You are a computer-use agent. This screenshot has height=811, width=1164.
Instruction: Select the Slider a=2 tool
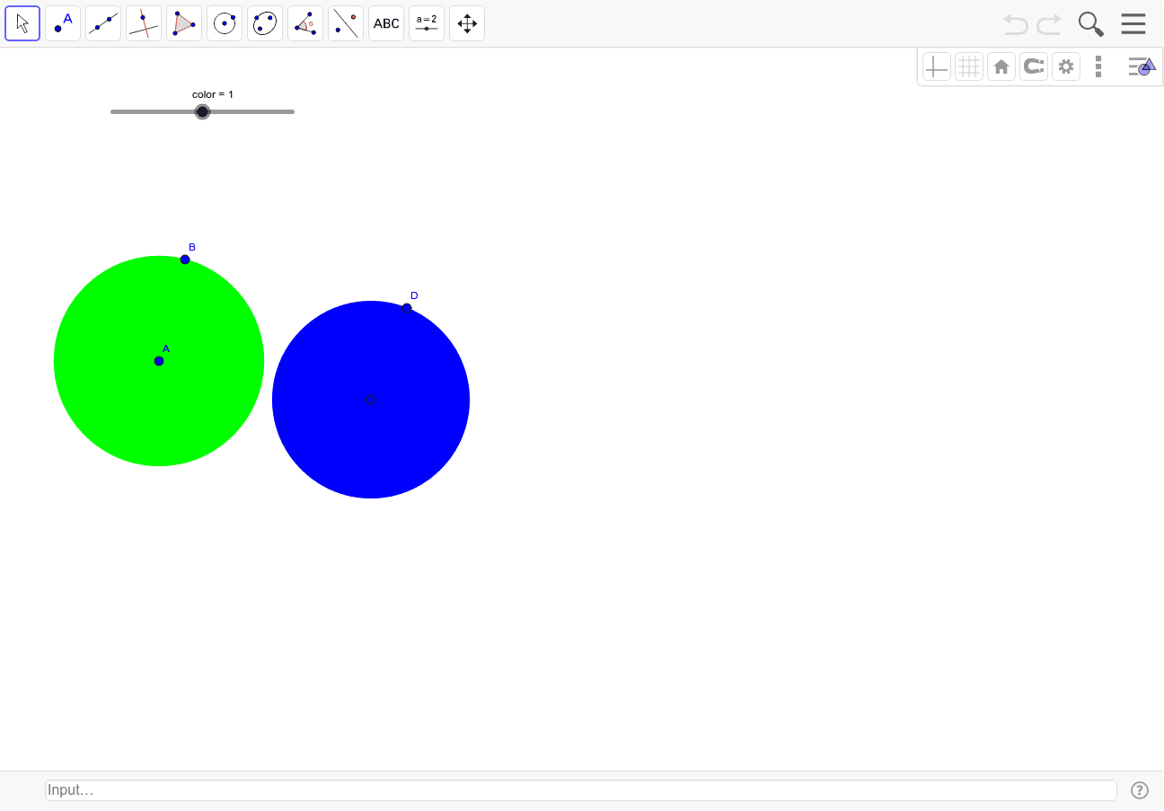427,23
